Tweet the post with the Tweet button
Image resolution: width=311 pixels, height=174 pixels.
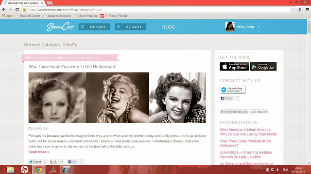[x=35, y=161]
